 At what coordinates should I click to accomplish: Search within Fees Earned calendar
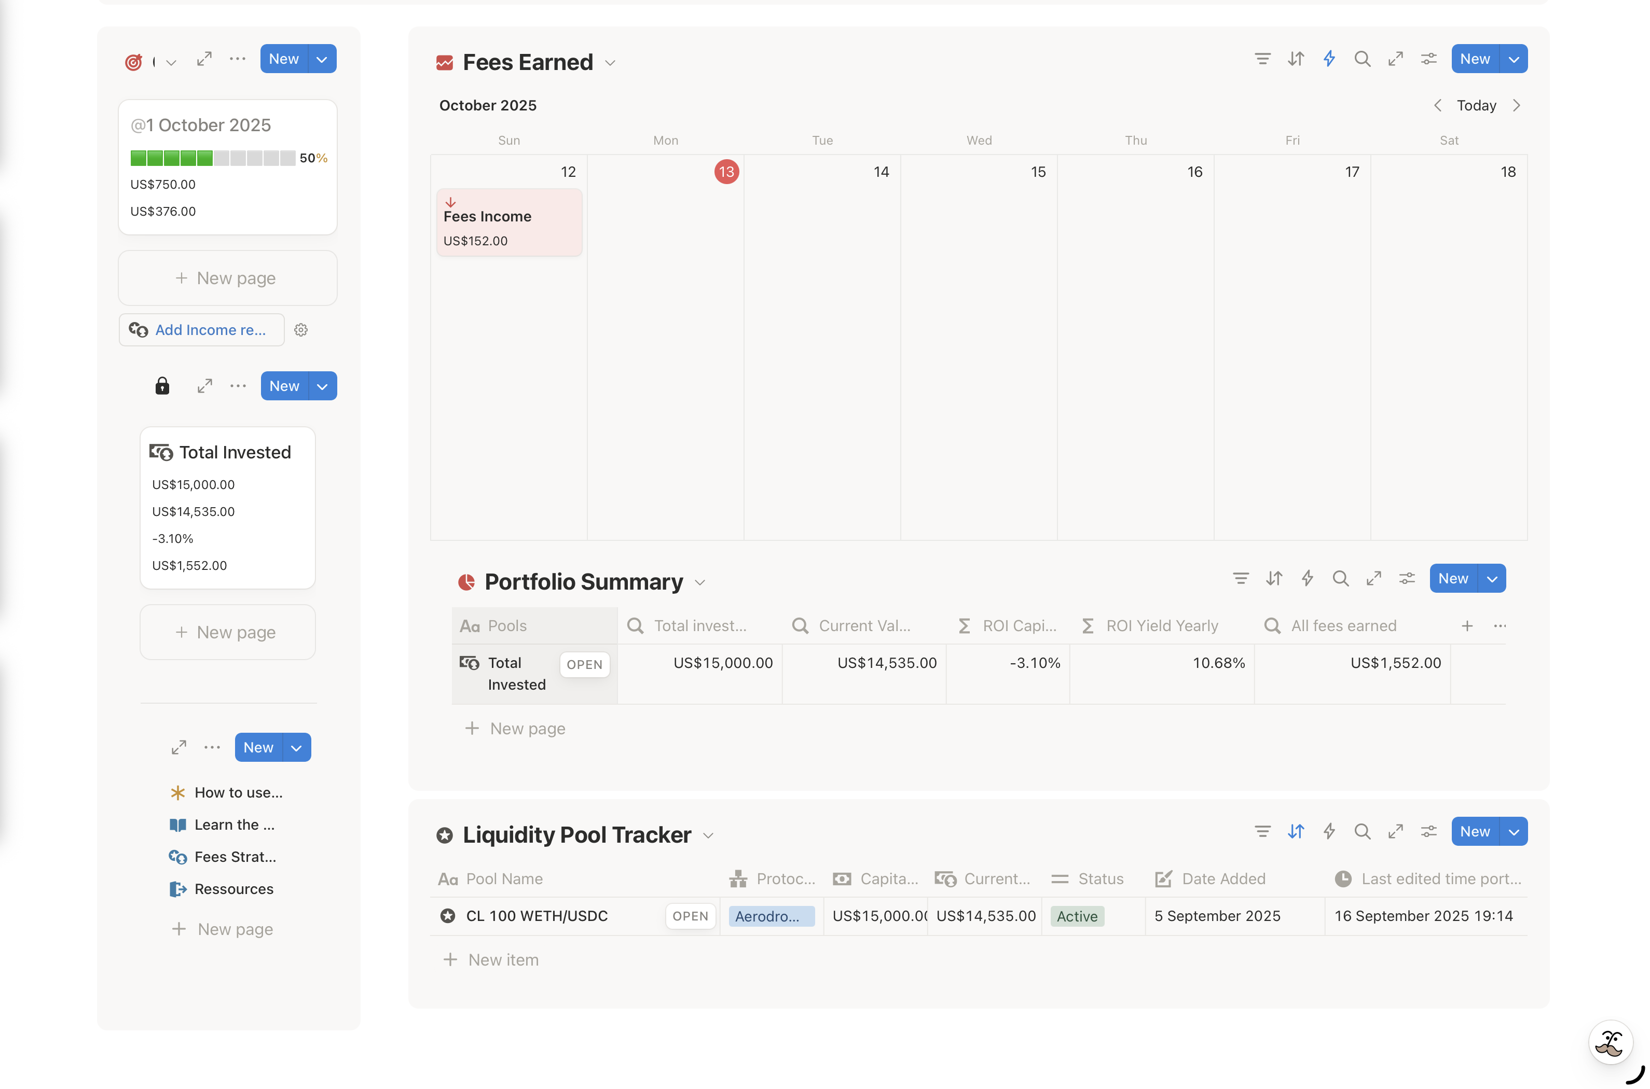pos(1363,59)
